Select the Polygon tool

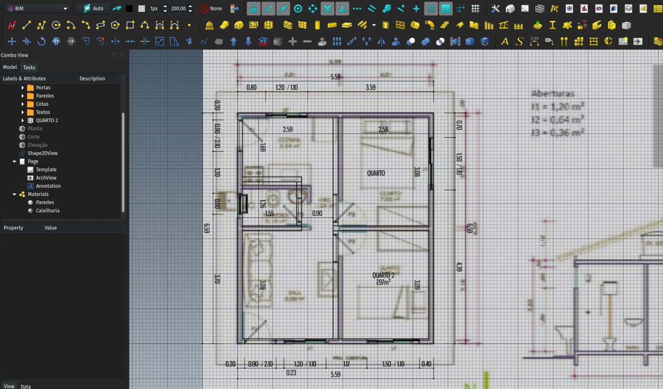[115, 25]
